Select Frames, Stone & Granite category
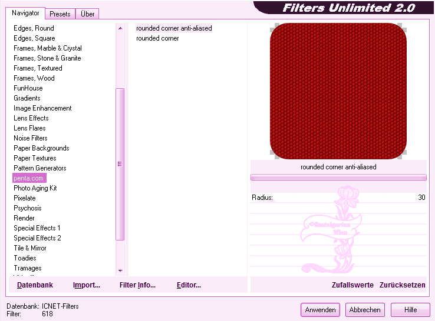 point(47,58)
